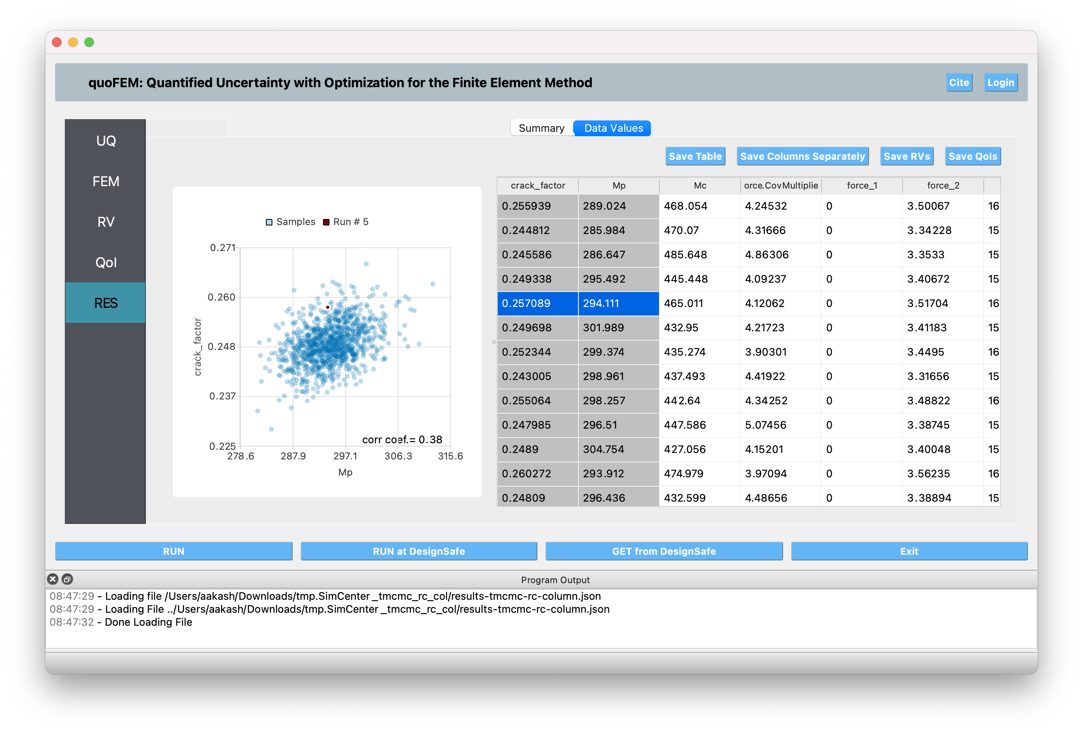Click the Mp axis label on chart
The height and width of the screenshot is (734, 1083).
[x=345, y=472]
